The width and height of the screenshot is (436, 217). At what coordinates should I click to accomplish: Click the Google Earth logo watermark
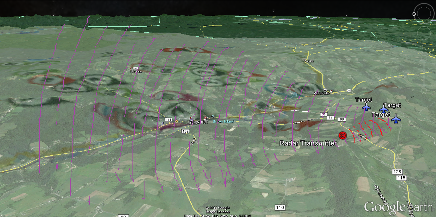tap(398, 207)
